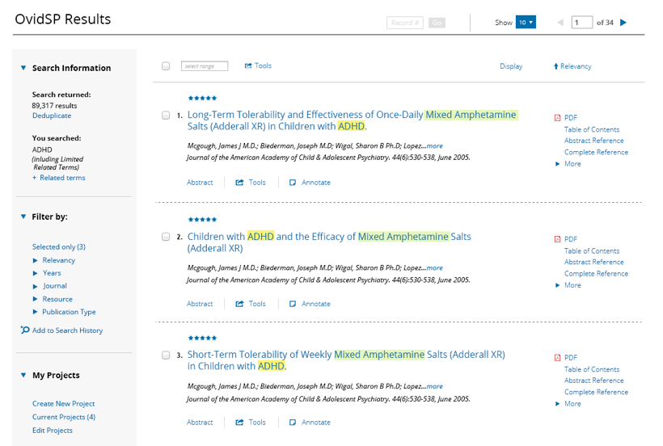Click the top toolbar Tools icon
This screenshot has height=446, width=663.
(x=248, y=66)
